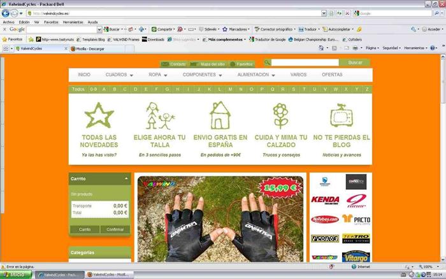Switch to ValwindCycles - Mozilla taskbar item
Viewport: 446px width, 279px height.
point(109,275)
